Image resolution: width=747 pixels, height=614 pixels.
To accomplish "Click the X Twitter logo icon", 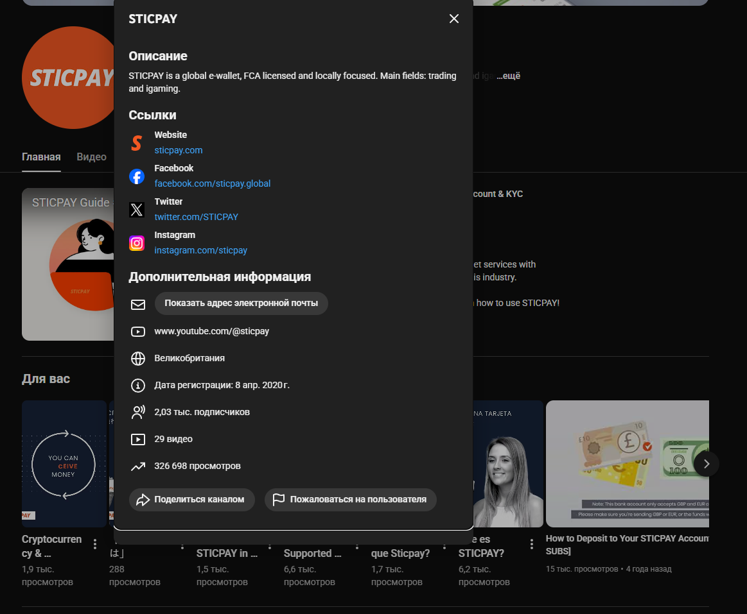I will (x=137, y=209).
